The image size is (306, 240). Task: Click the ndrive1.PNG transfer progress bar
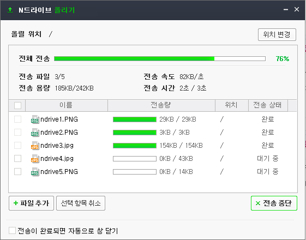135,119
